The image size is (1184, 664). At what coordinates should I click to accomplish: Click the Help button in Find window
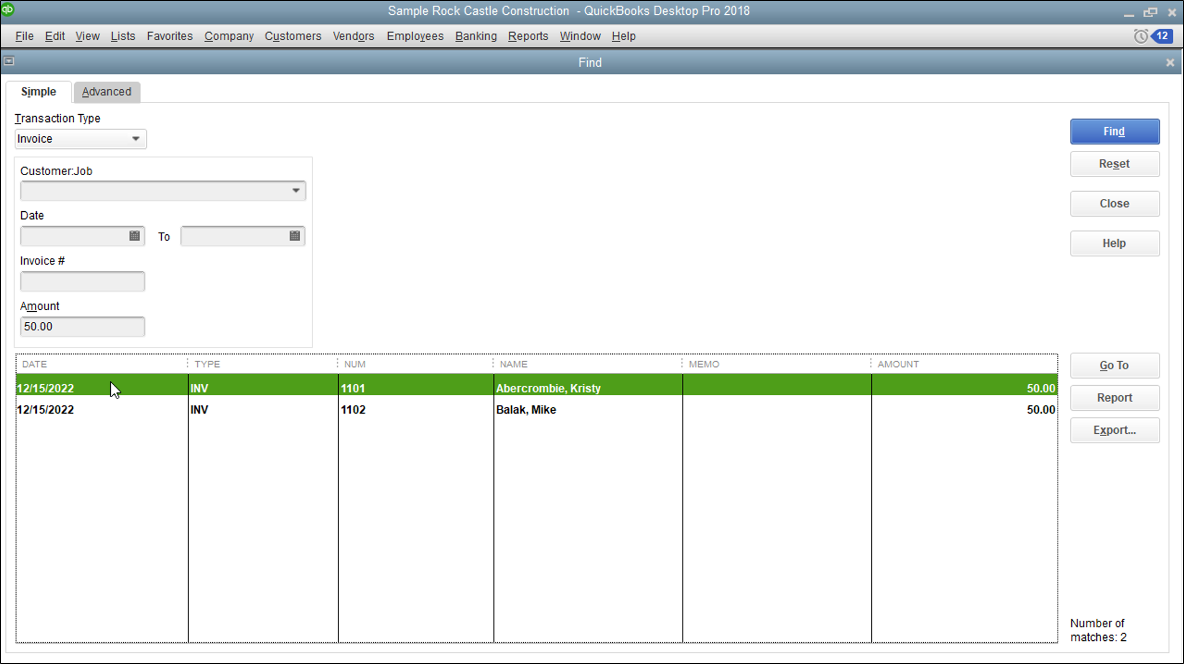(x=1115, y=243)
